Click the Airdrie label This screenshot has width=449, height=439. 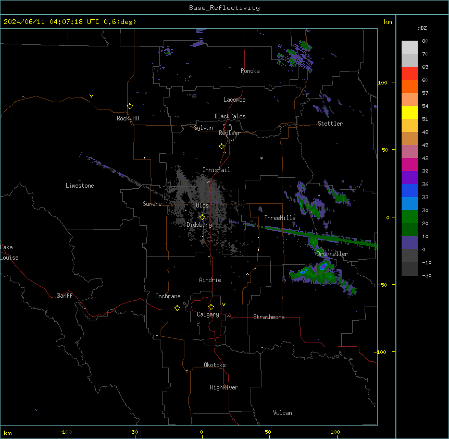click(210, 280)
